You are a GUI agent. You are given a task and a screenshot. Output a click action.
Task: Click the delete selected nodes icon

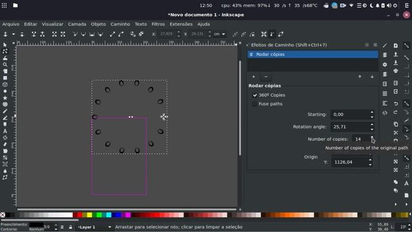[22, 34]
